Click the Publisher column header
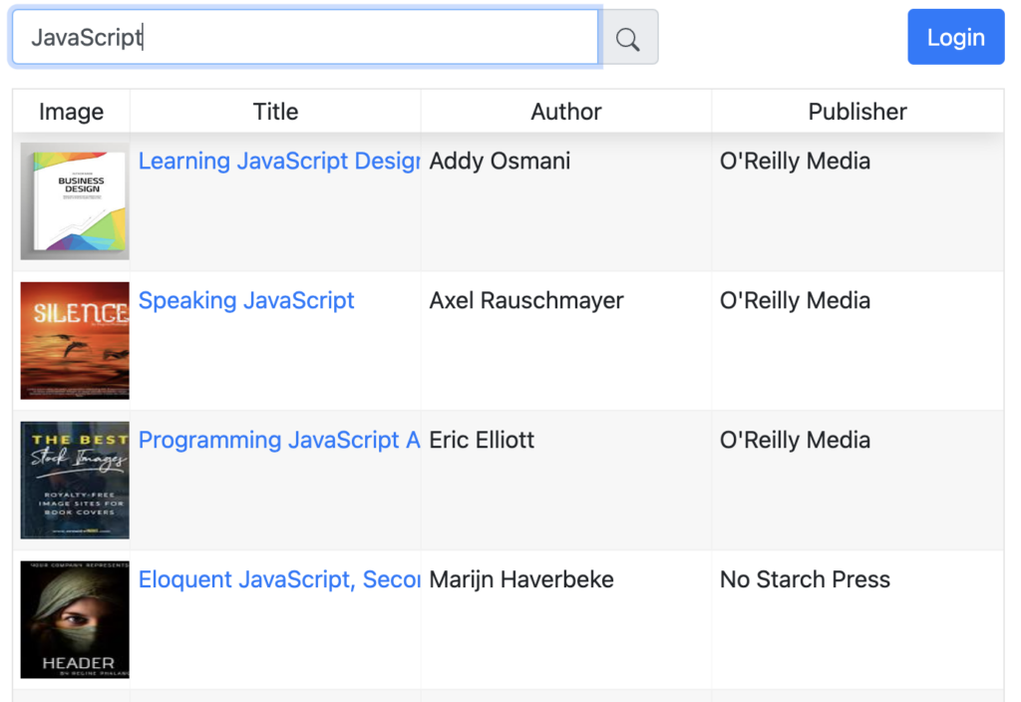Viewport: 1021px width, 702px height. click(857, 112)
